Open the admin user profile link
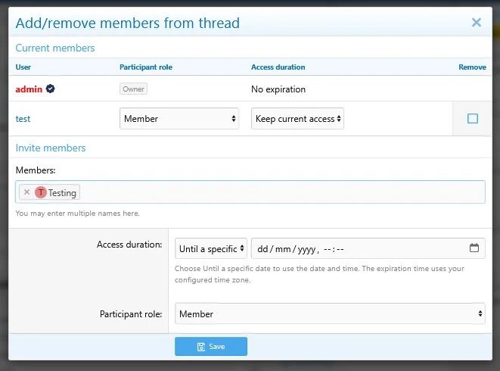Viewport: 500px width, 371px height. (x=29, y=89)
